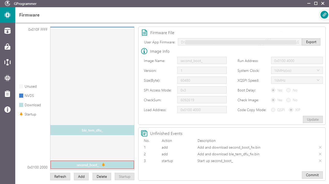This screenshot has height=184, width=329.
Task: Click the NVDS blue legend swatch
Action: click(21, 96)
